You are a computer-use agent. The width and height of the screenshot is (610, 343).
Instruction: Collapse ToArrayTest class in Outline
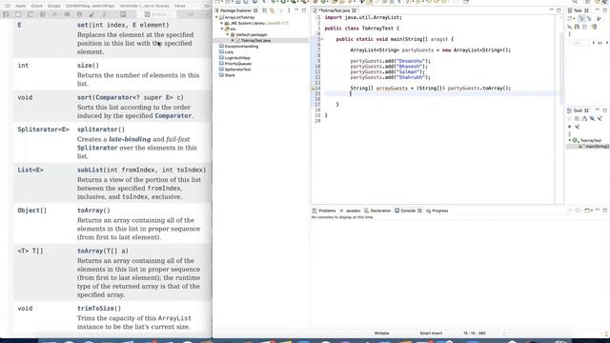coord(570,140)
